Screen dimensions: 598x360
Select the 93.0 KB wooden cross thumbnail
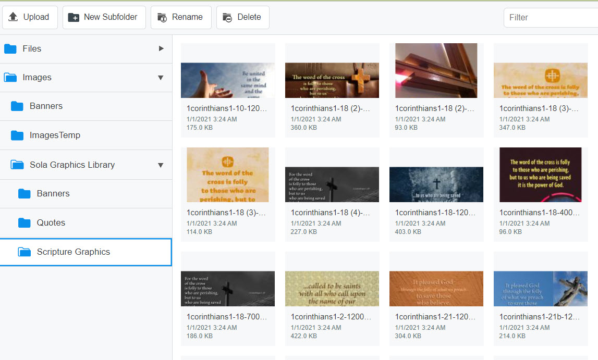[x=436, y=70]
